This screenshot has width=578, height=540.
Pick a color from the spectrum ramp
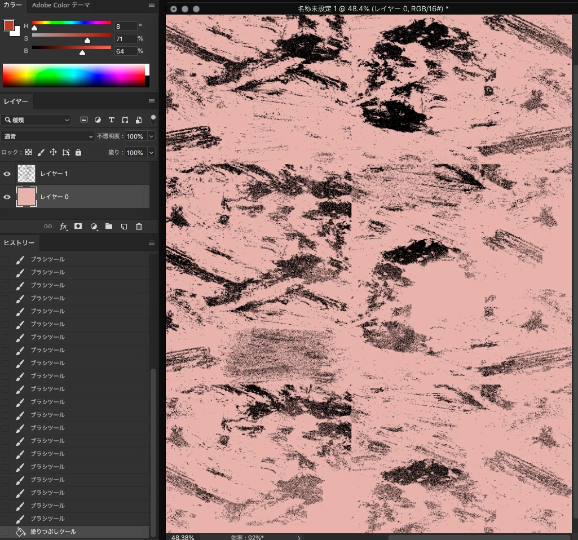74,75
